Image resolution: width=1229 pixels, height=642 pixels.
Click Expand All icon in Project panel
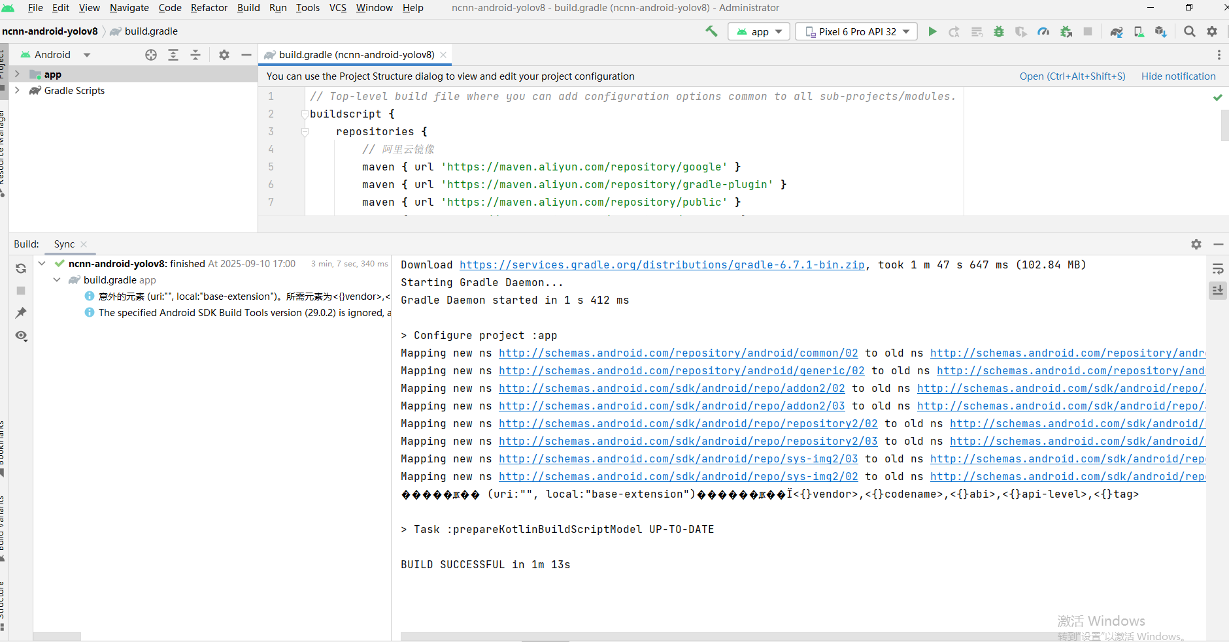tap(173, 55)
